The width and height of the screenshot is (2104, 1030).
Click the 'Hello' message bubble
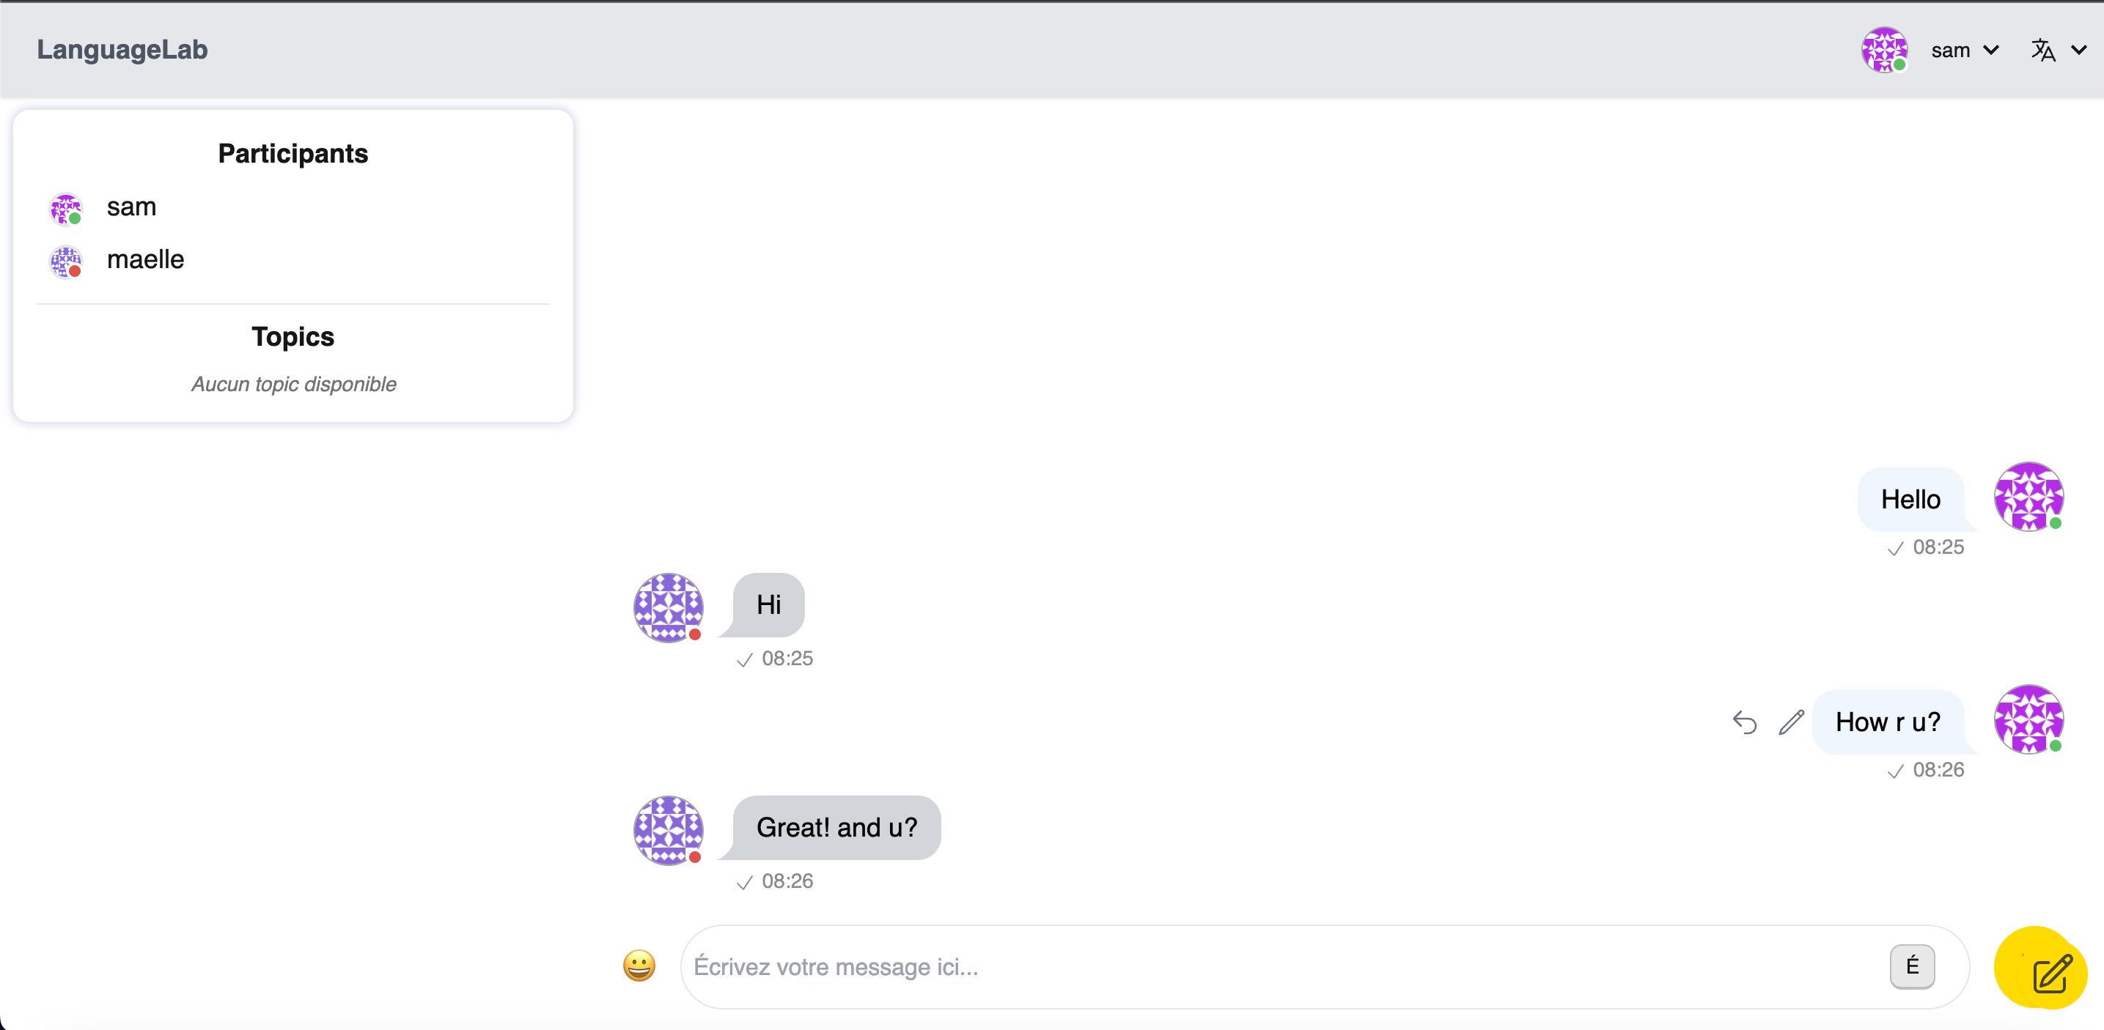[x=1910, y=500]
